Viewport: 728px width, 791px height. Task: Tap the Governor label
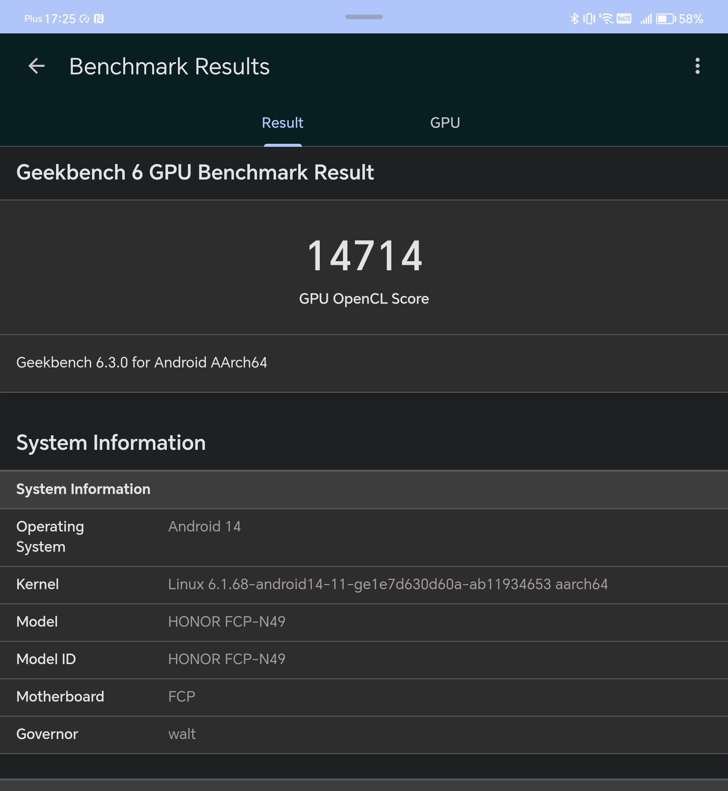coord(47,734)
